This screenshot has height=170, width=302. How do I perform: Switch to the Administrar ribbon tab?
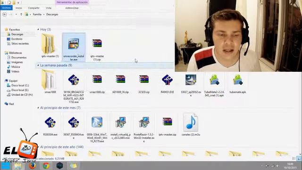tap(72, 8)
